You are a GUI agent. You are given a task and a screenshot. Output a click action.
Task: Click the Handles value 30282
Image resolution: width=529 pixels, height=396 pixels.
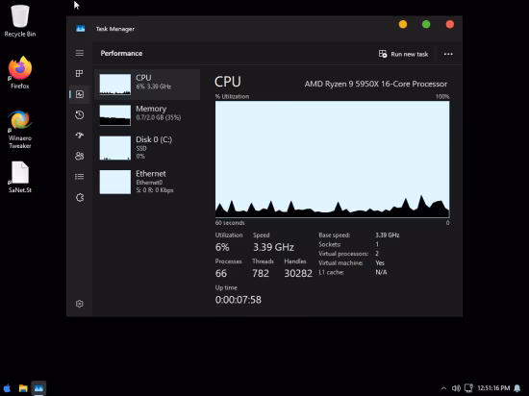(x=298, y=273)
